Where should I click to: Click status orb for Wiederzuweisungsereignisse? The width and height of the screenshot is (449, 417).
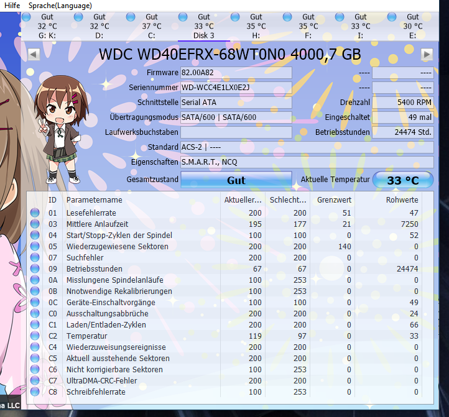pos(35,347)
